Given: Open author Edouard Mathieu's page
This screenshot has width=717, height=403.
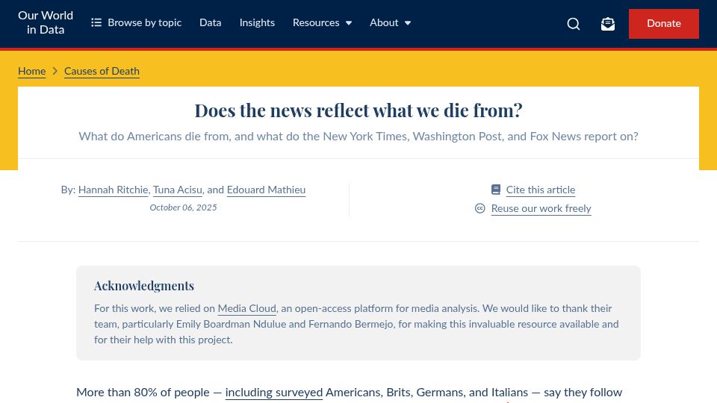Looking at the screenshot, I should (x=266, y=190).
